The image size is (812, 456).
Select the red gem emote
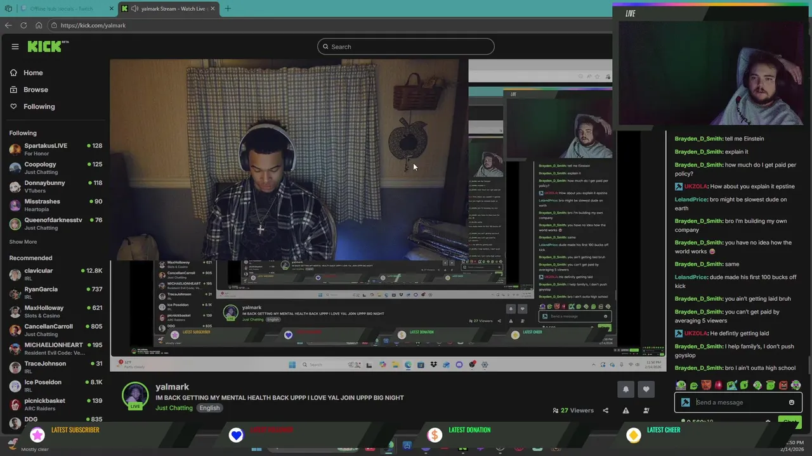coord(719,385)
